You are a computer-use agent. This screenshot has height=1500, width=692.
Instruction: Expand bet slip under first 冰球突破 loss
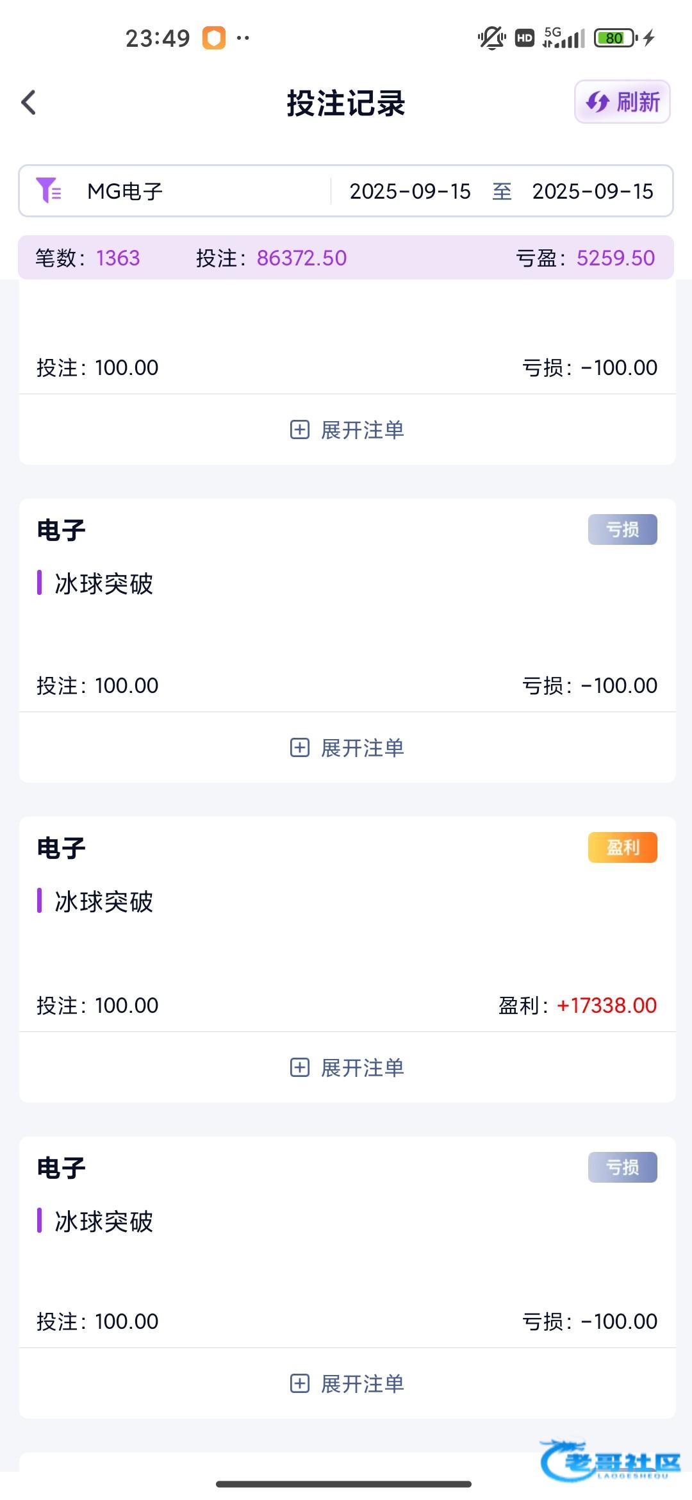[347, 747]
